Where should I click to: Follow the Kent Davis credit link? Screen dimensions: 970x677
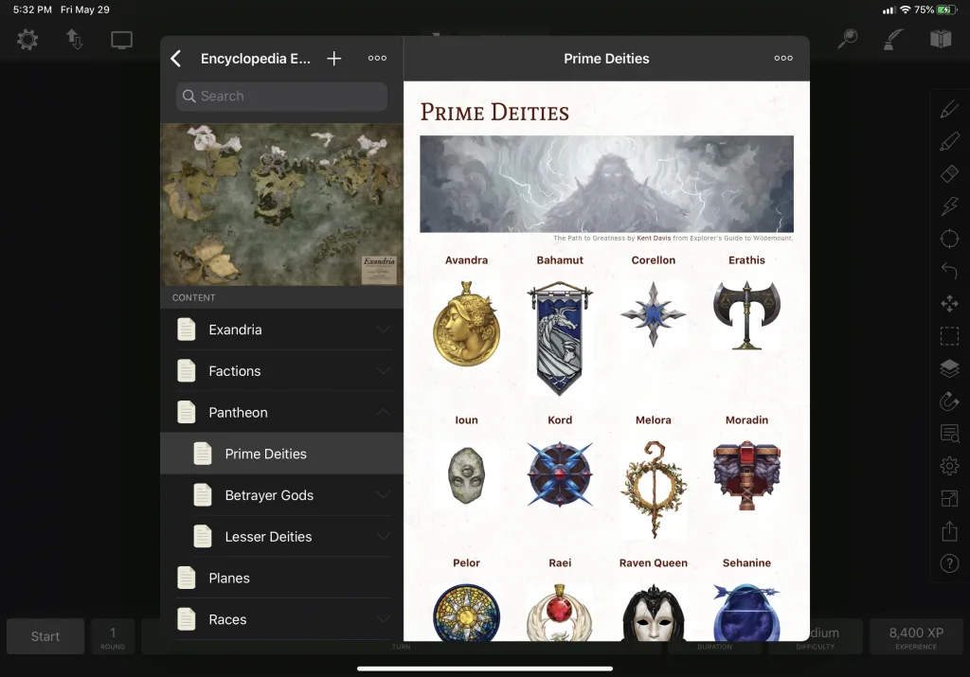654,238
